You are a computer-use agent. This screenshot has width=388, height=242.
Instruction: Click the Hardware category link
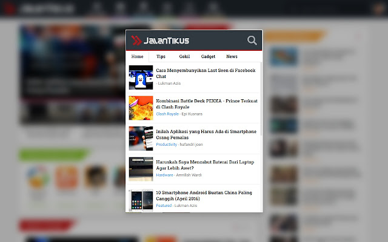164,175
